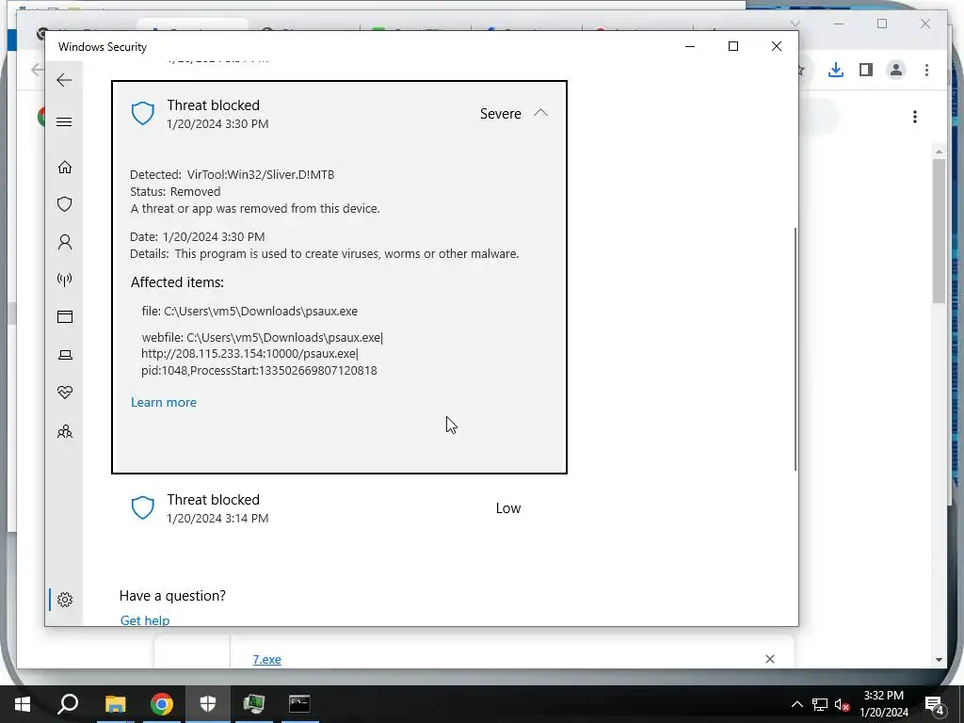Image resolution: width=964 pixels, height=723 pixels.
Task: Switch to Chrome in the taskbar
Action: [162, 704]
